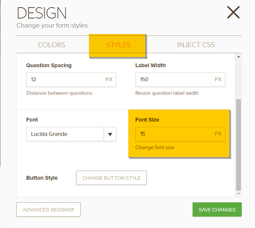
Task: Close the Design panel with the X
Action: pos(233,12)
